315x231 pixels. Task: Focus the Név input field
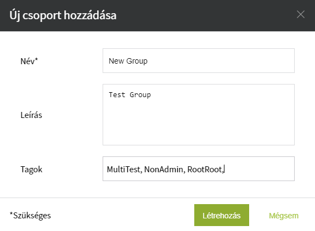coord(199,61)
